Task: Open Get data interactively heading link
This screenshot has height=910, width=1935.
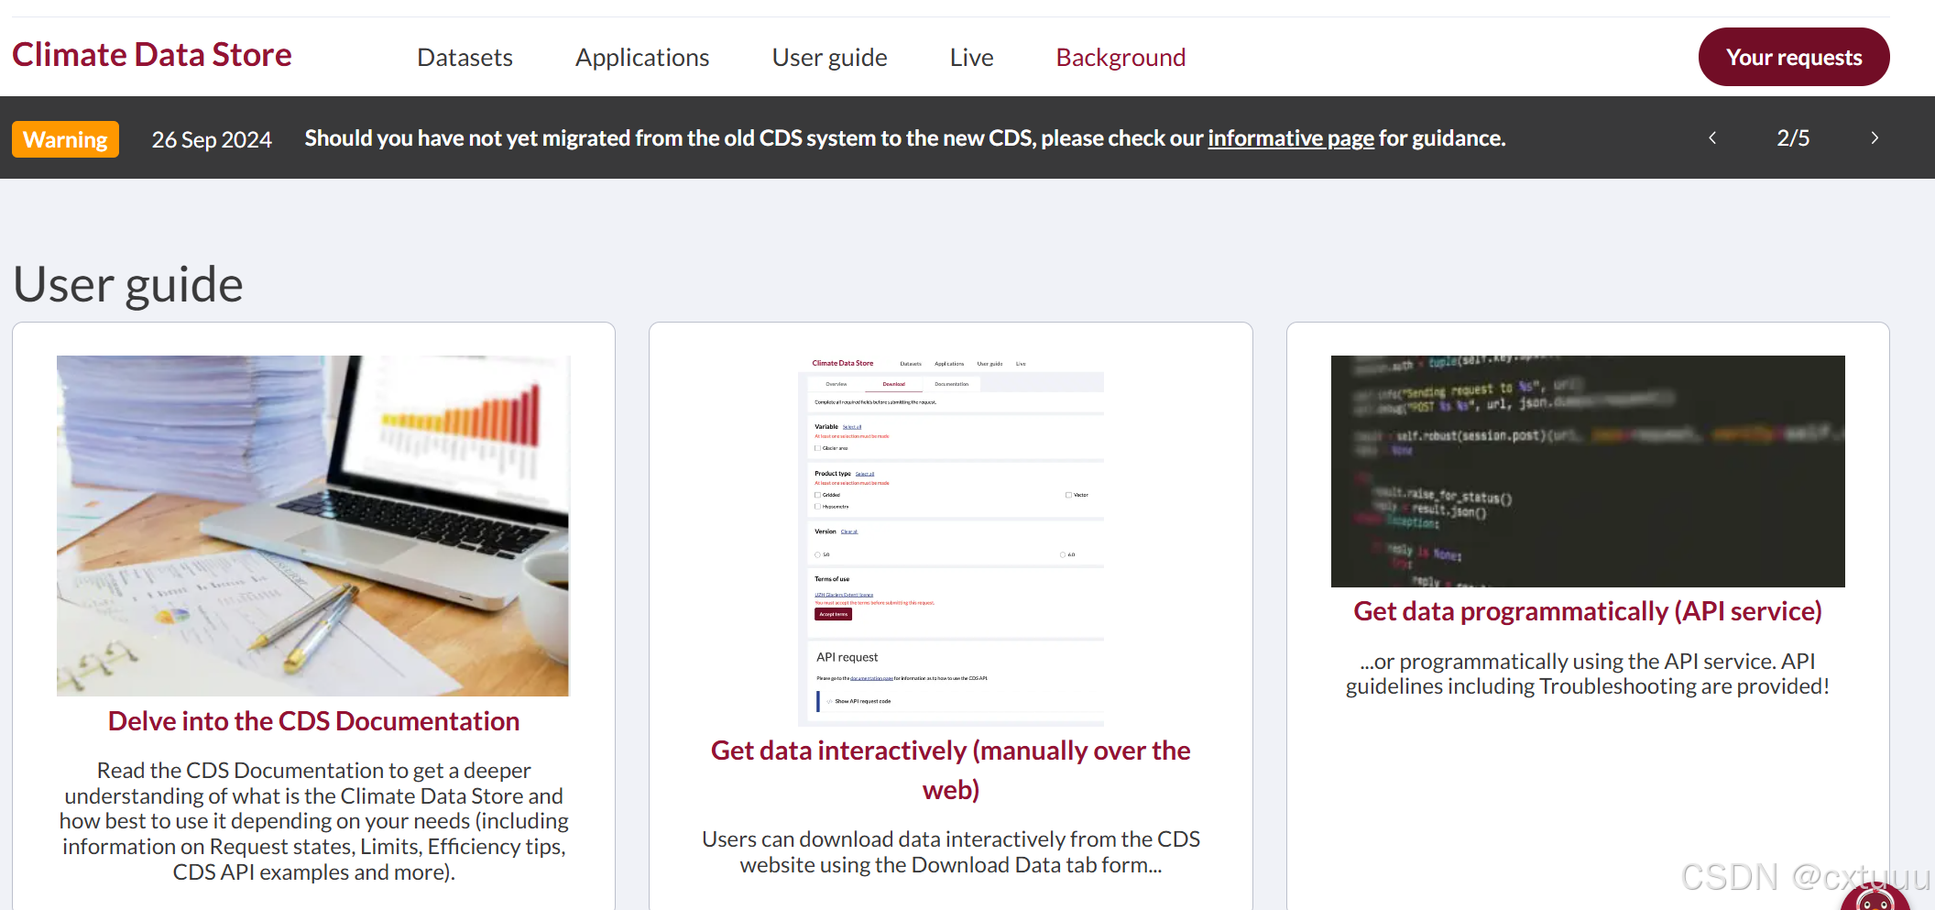Action: 950,770
